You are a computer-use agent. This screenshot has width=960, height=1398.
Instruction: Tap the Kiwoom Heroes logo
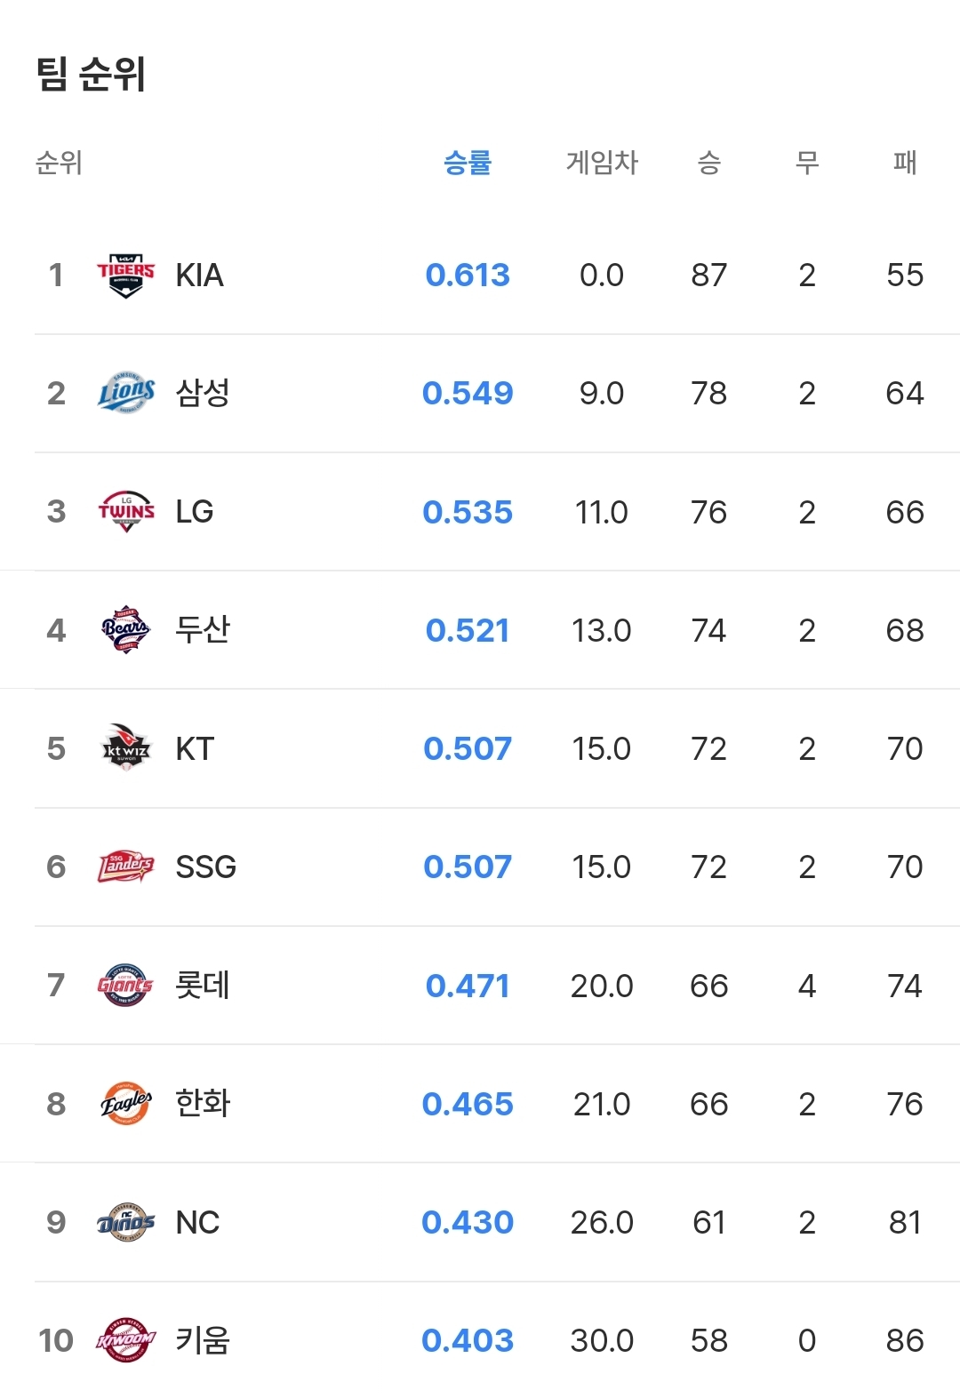125,1340
